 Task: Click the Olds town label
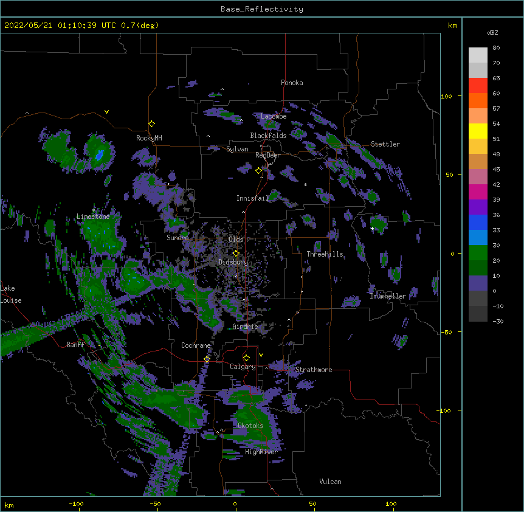point(236,240)
